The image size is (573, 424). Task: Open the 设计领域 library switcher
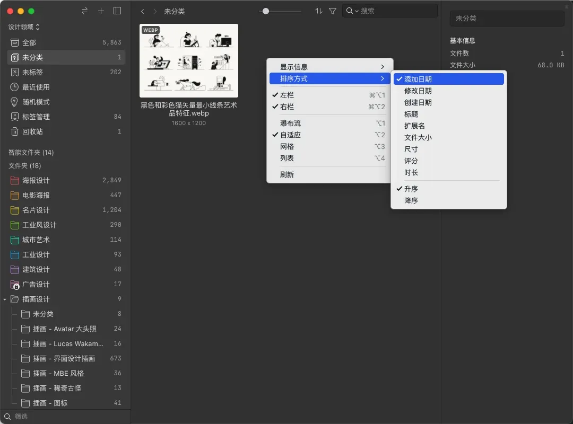24,27
